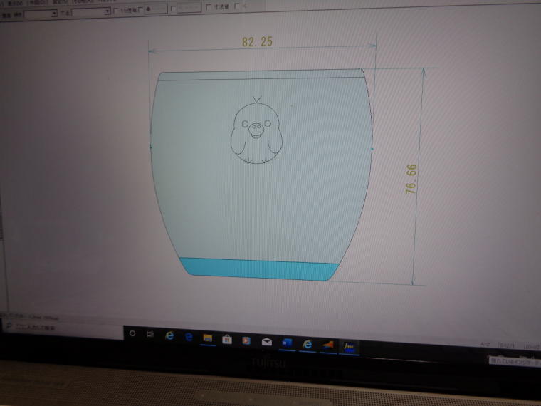Toggle checkbox right after second combo box

point(115,11)
